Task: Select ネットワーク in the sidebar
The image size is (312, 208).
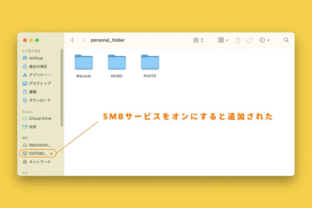Action: click(x=40, y=162)
